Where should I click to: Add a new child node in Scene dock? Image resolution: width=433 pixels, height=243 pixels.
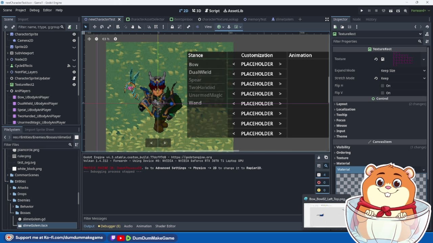(x=6, y=27)
